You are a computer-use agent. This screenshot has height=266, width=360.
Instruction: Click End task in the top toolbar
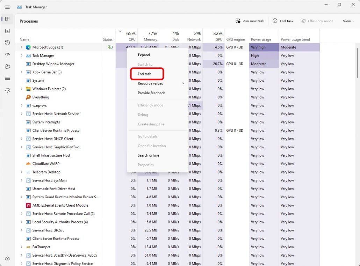point(283,21)
